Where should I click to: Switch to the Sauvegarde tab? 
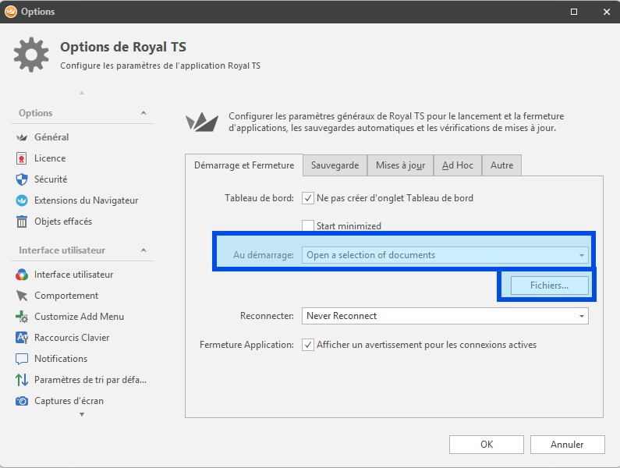tap(335, 165)
